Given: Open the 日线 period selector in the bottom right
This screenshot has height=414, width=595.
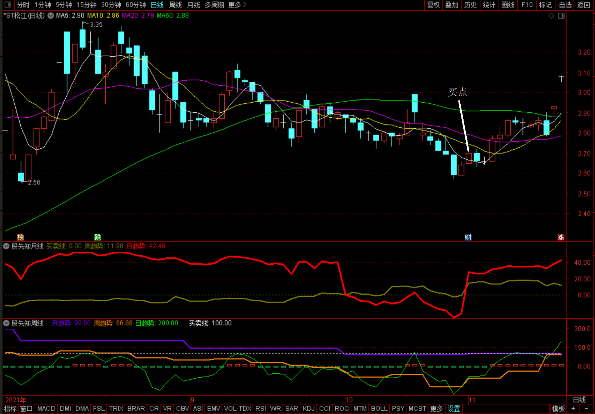Looking at the screenshot, I should tap(579, 400).
